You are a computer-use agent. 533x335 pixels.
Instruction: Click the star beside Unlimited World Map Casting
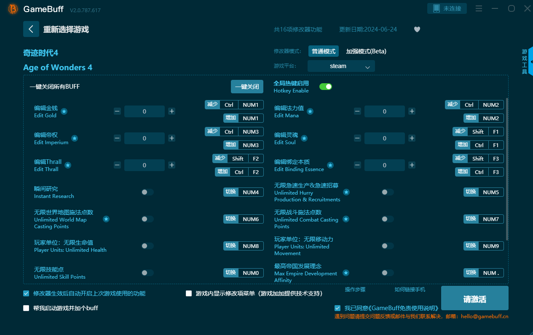point(106,219)
